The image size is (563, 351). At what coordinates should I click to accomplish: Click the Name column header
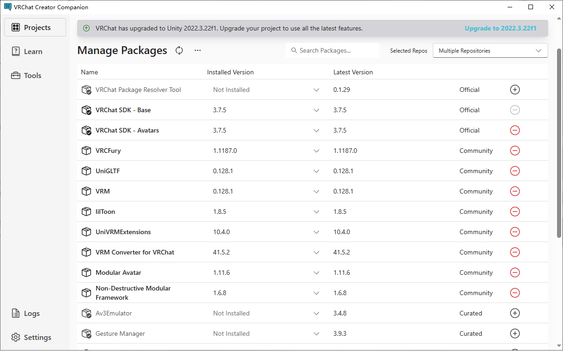coord(90,72)
